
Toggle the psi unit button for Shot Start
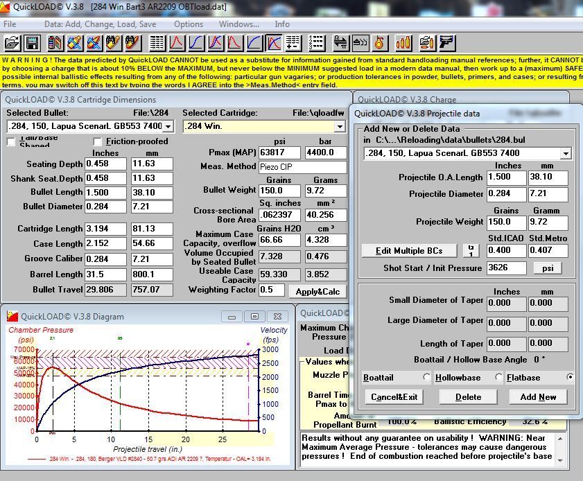[548, 268]
